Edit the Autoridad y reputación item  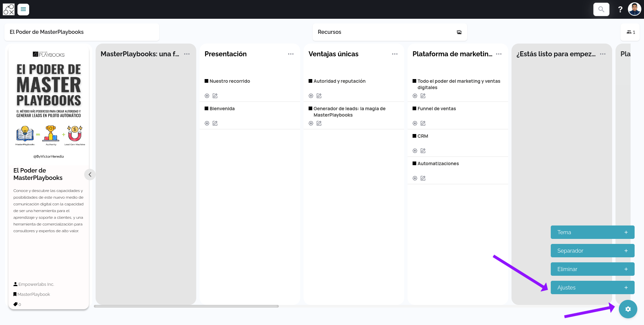tap(319, 96)
